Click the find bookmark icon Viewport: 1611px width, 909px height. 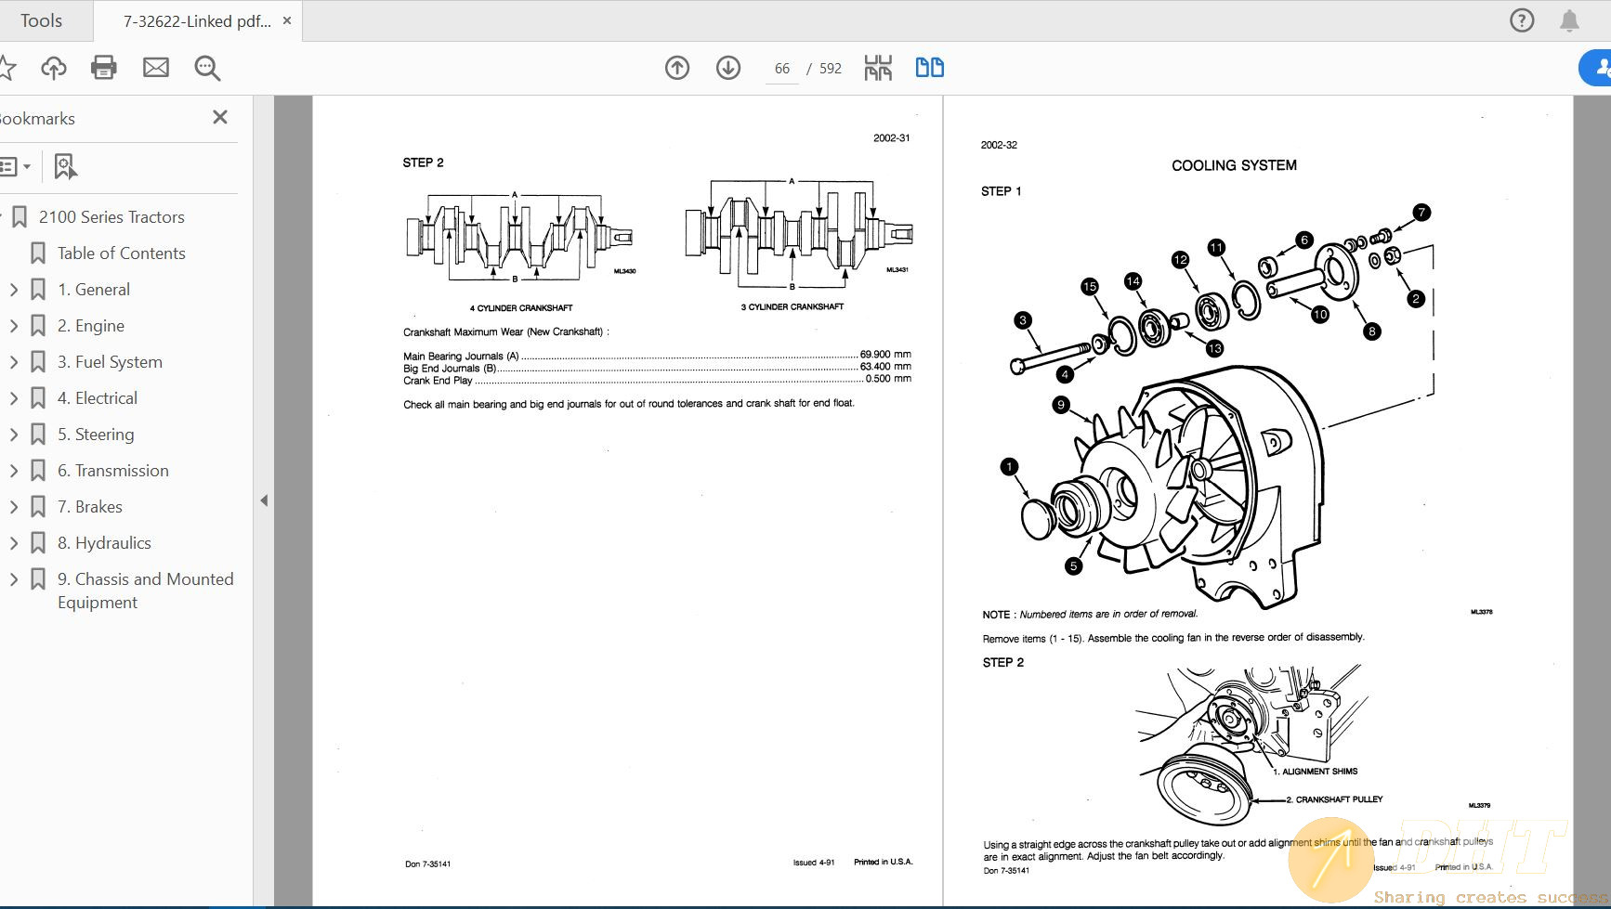[x=64, y=167]
